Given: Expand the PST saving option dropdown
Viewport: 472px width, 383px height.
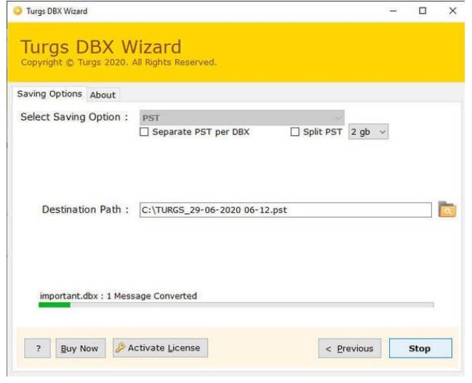Looking at the screenshot, I should coord(242,118).
